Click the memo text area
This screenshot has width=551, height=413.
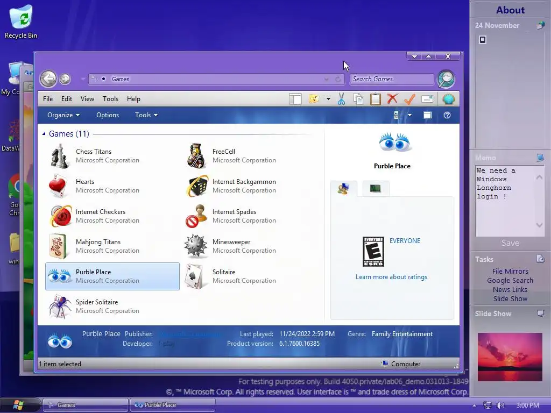(505, 201)
